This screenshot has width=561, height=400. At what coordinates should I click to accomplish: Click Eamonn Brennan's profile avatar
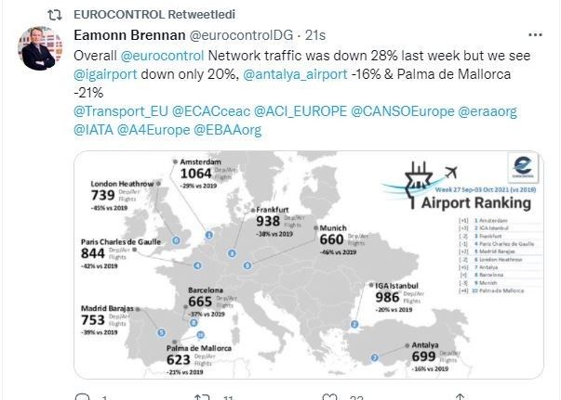(41, 49)
